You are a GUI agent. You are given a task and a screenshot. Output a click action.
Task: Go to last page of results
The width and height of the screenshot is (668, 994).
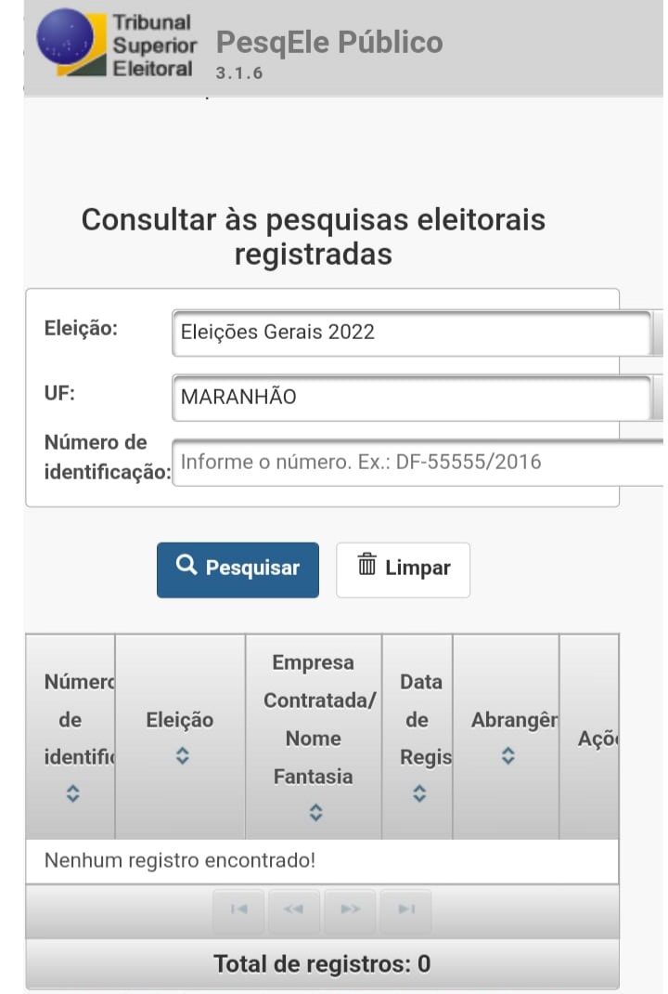pos(405,910)
